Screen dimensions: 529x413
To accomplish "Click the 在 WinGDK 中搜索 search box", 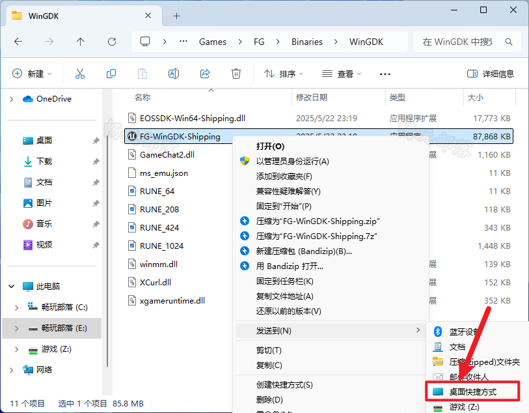I will 467,42.
